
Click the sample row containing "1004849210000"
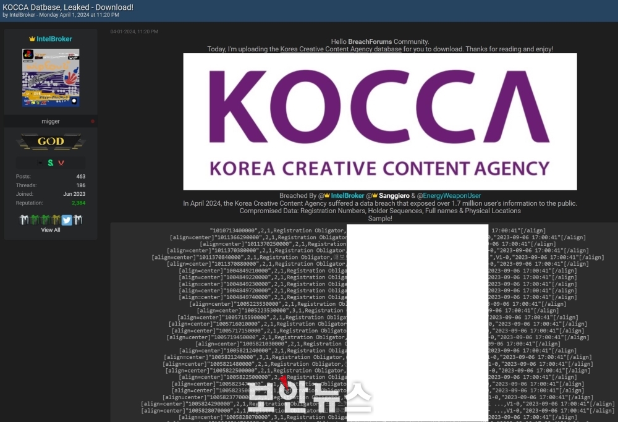coord(378,271)
